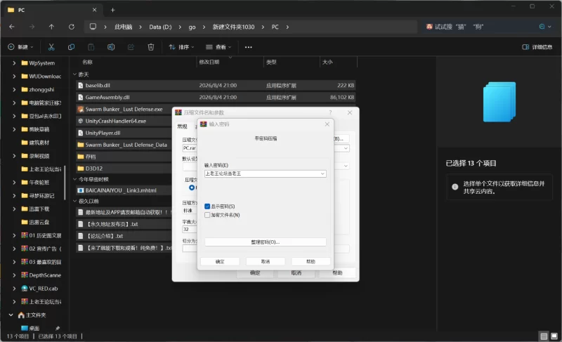Image resolution: width=562 pixels, height=342 pixels.
Task: Open chevron after 新建文件夹1030 in breadcrumb
Action: point(263,27)
